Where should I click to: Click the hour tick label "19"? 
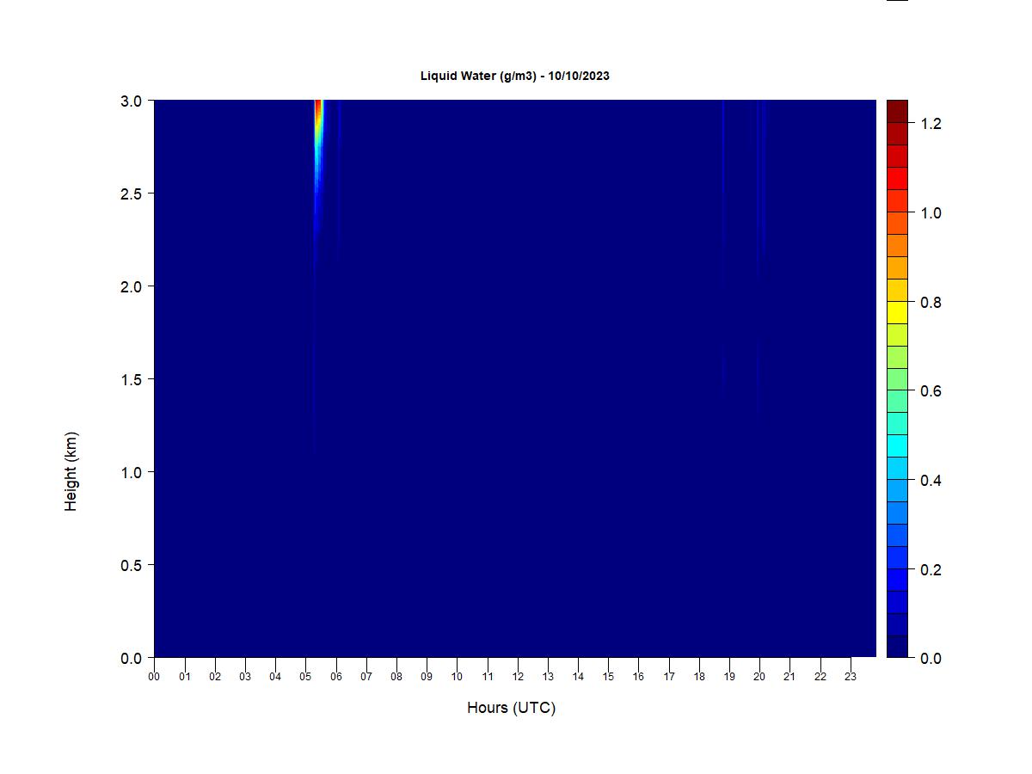(x=729, y=677)
